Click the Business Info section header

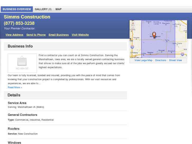coord(65,46)
